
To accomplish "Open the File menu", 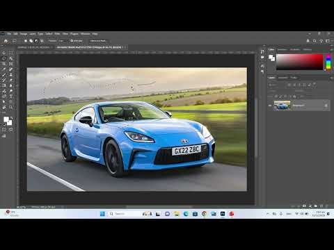I will 9,34.
